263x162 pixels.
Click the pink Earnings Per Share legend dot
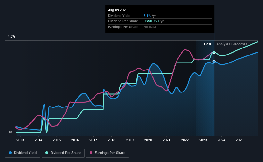point(91,153)
